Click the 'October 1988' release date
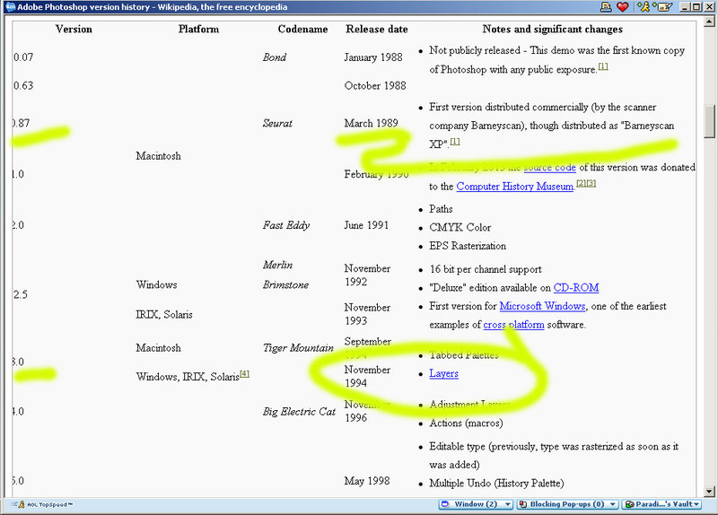The height and width of the screenshot is (515, 718). click(375, 85)
